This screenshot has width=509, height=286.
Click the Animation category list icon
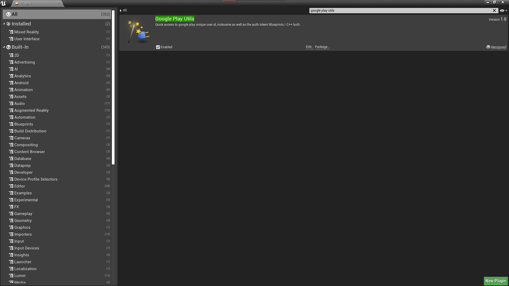point(11,90)
